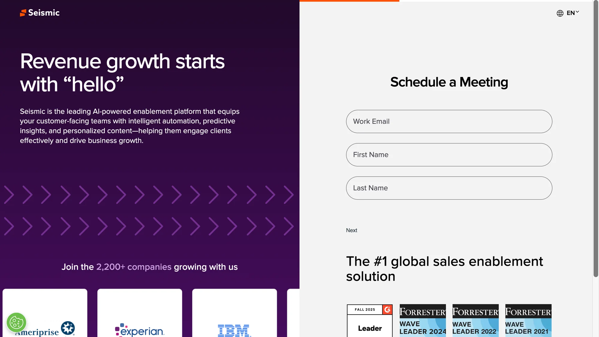Select the Experian logo card
This screenshot has height=337, width=599.
click(140, 313)
